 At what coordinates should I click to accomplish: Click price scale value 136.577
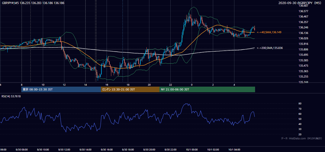click(303, 11)
